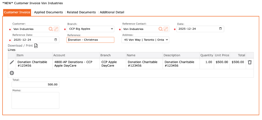Viewport: 262px width, 120px height.
Task: Expand the Address dropdown 45 Von Way
Action: [x=145, y=40]
